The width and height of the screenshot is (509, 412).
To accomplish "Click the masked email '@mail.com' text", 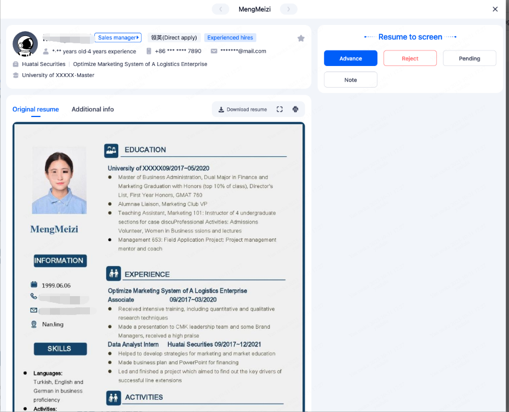I will click(243, 51).
